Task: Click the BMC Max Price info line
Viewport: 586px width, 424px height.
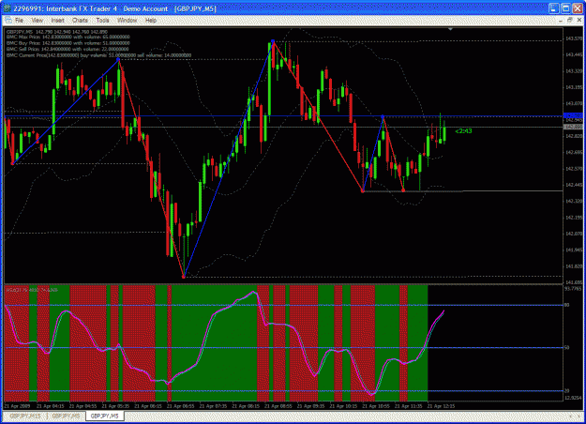Action: pyautogui.click(x=68, y=37)
